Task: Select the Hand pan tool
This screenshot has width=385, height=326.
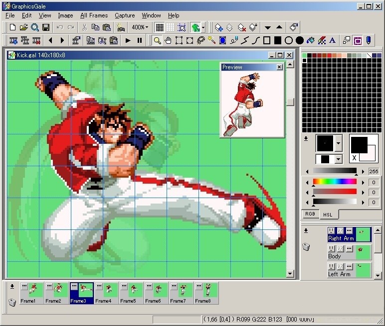Action: [x=168, y=40]
